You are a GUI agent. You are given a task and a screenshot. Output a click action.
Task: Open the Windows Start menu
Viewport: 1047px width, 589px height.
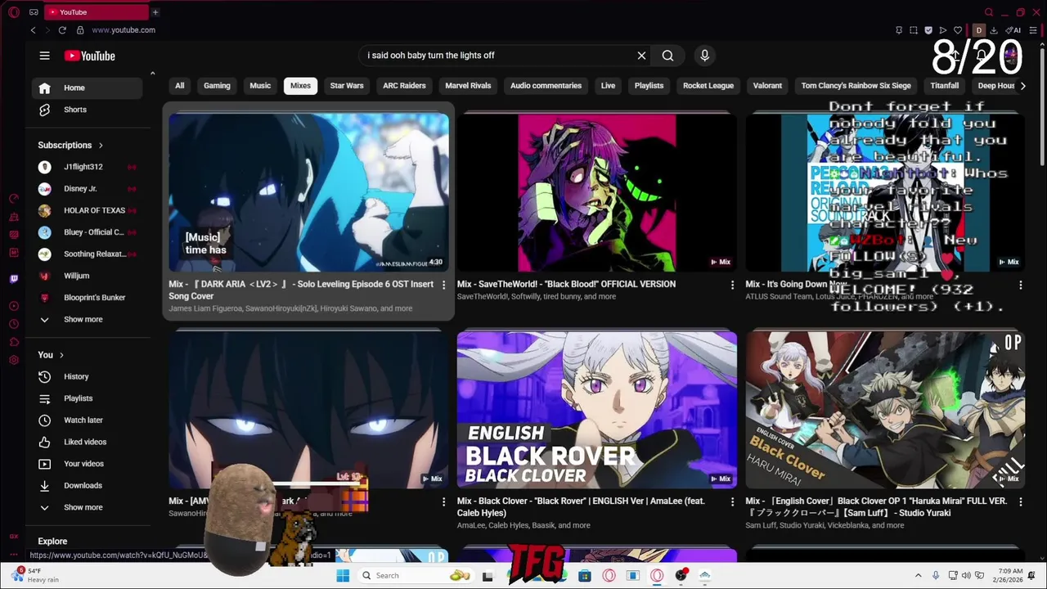coord(343,575)
